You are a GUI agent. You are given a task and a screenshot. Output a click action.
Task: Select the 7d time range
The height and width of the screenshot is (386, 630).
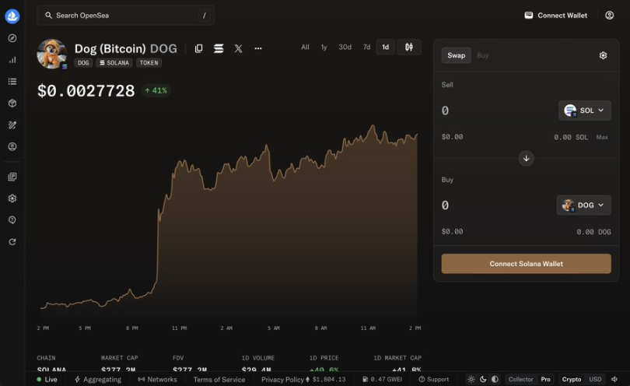(x=366, y=47)
